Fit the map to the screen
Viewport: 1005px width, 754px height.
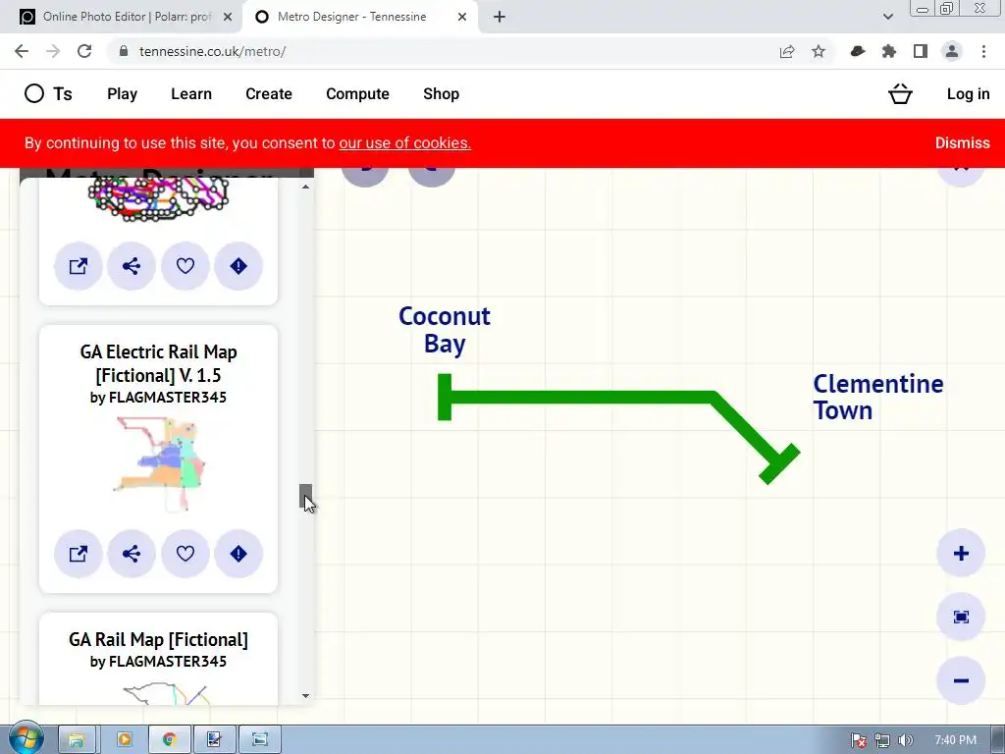coord(961,617)
